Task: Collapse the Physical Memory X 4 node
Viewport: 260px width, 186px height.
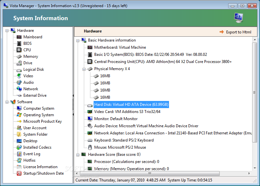Action: [x=84, y=69]
